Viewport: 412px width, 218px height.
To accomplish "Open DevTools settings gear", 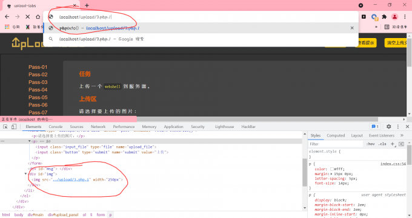I will [x=388, y=127].
